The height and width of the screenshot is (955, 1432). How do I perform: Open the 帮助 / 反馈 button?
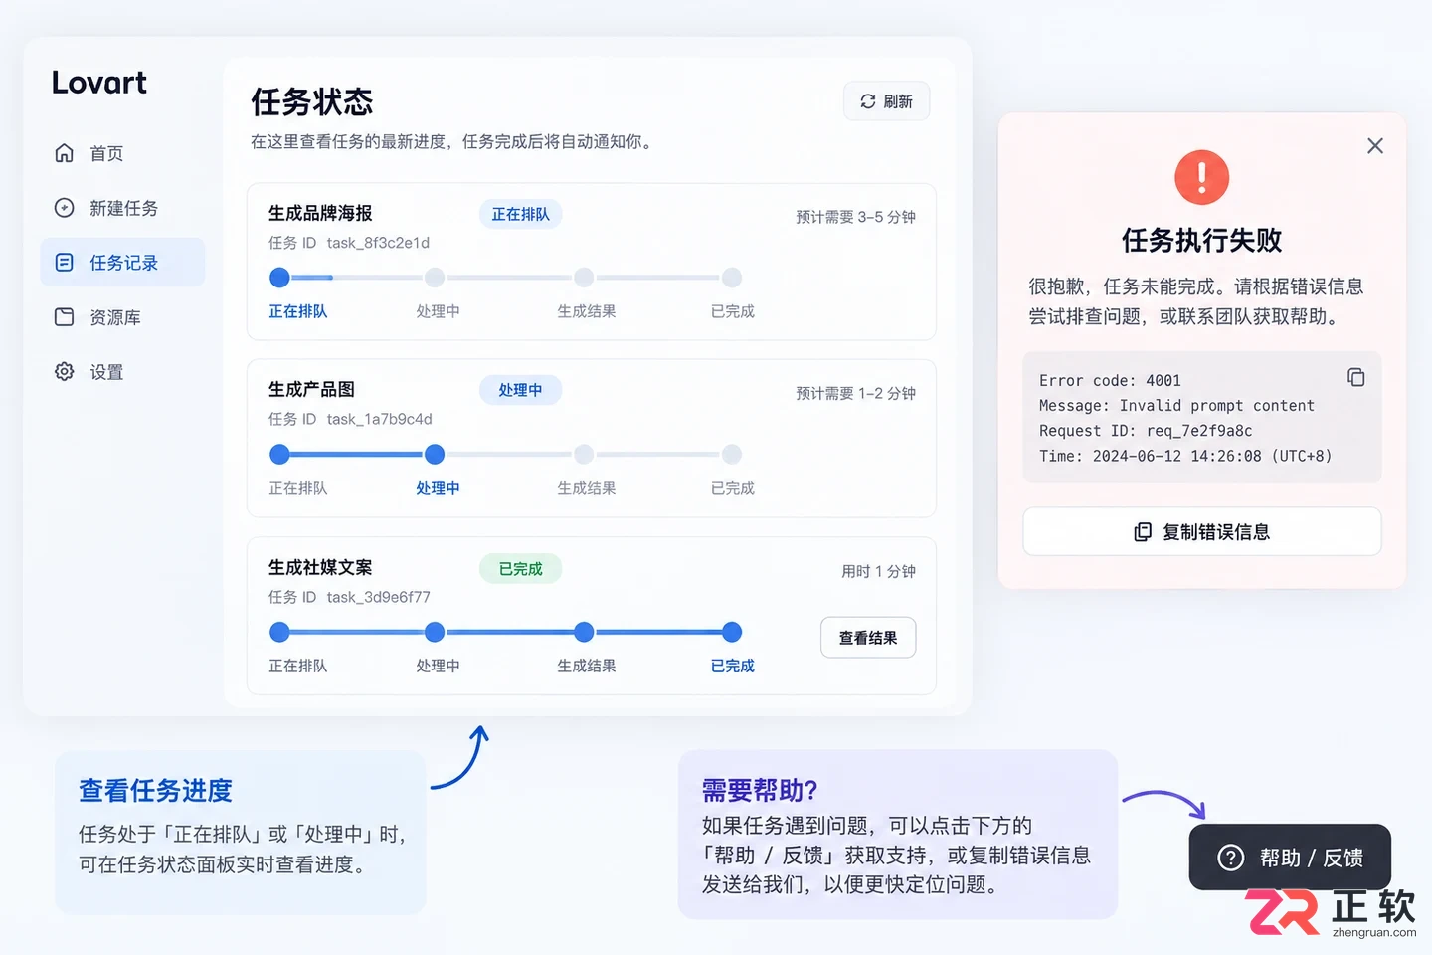(x=1290, y=858)
